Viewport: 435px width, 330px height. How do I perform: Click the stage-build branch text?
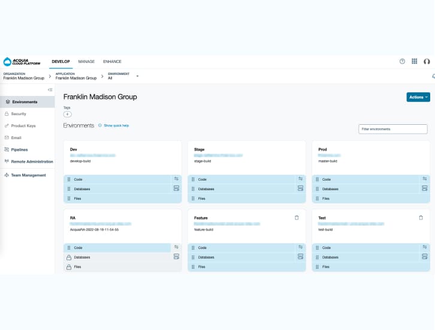[203, 161]
